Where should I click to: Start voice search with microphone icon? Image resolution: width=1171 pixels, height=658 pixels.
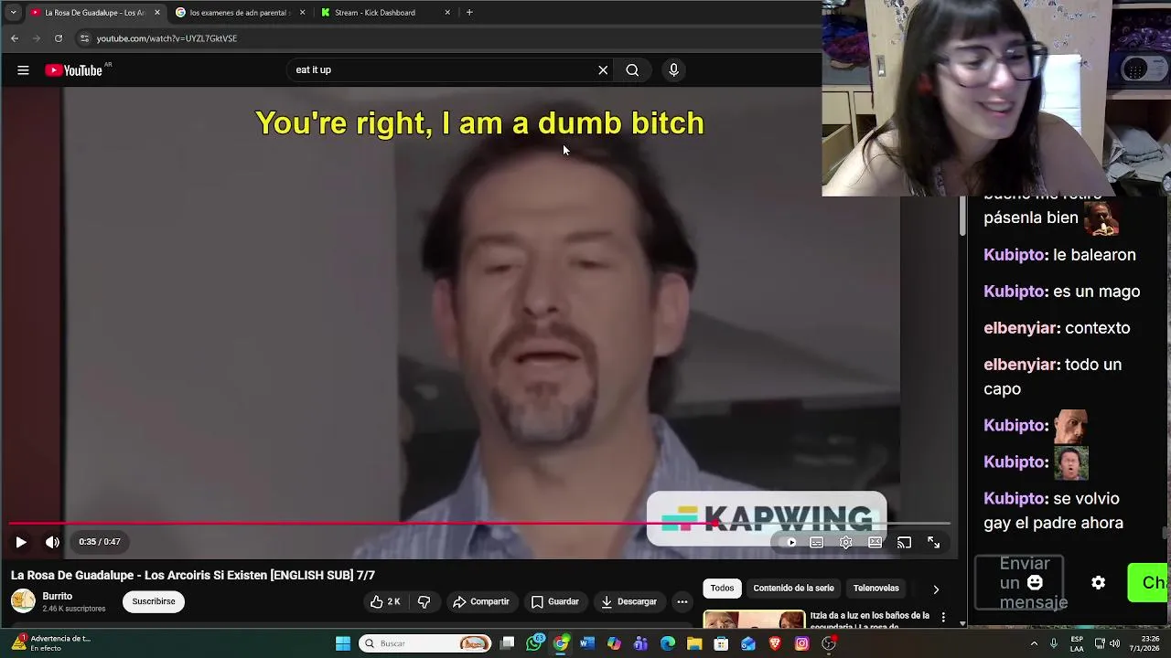pos(673,70)
